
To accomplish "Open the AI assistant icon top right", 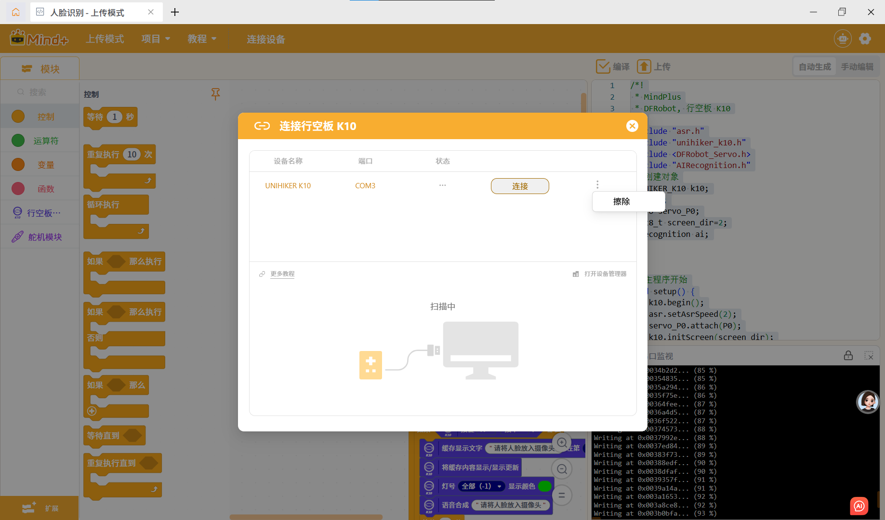I will (x=842, y=39).
